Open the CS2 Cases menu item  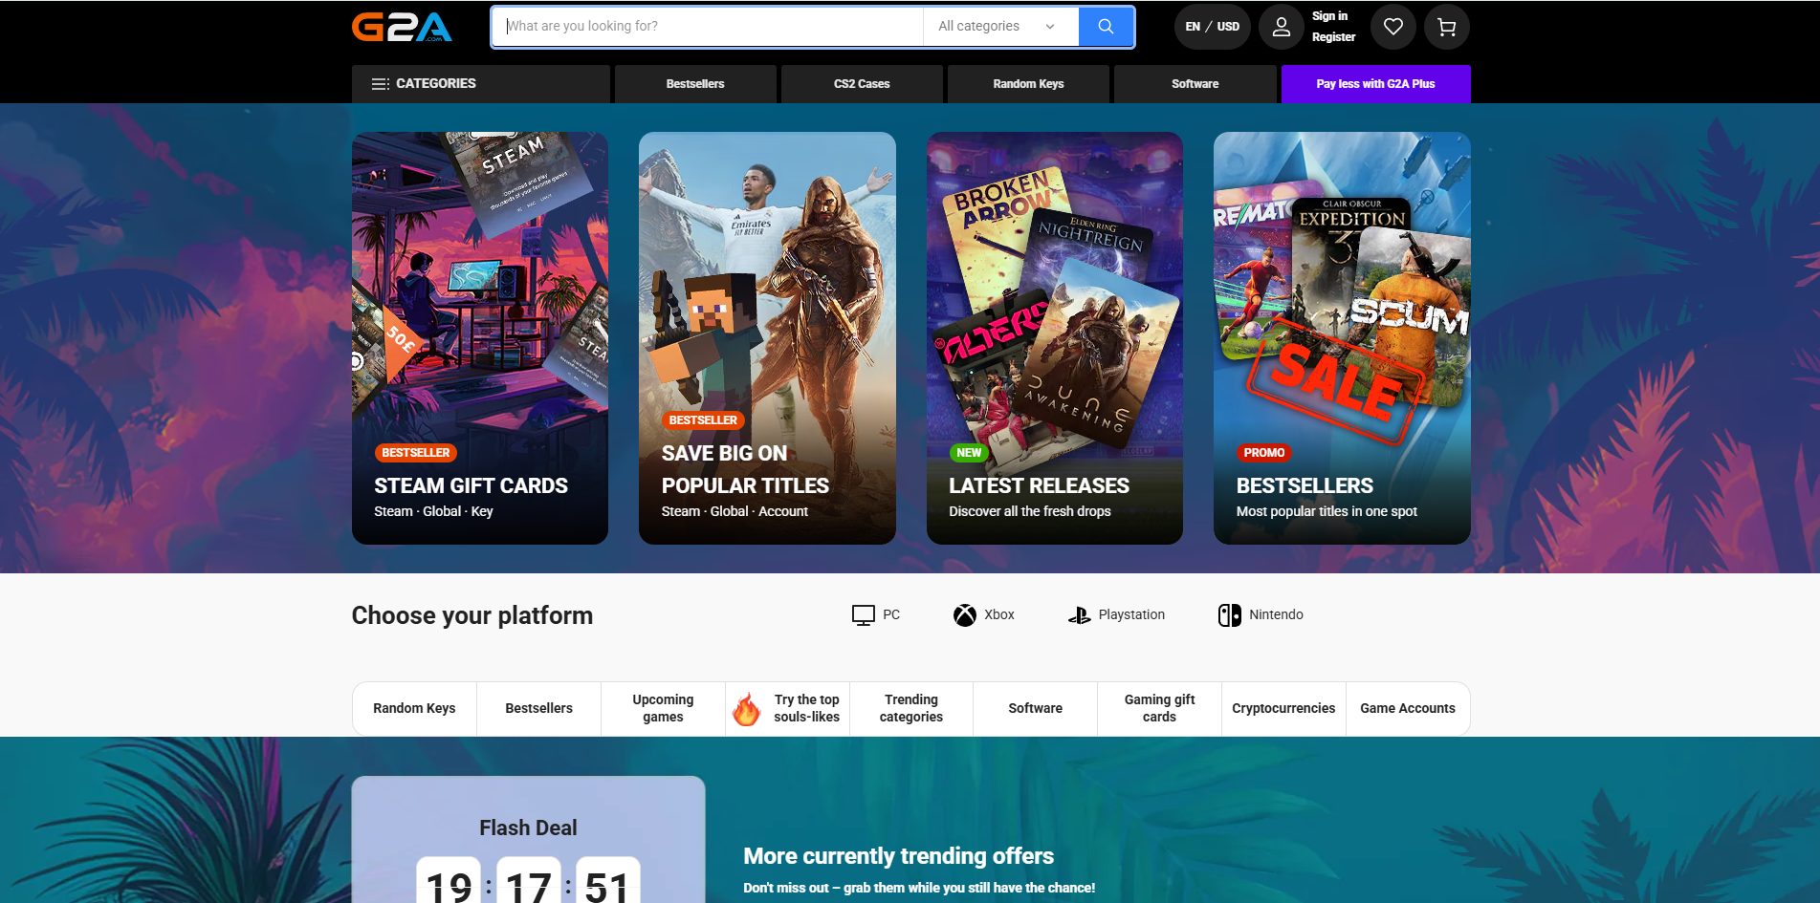(861, 83)
